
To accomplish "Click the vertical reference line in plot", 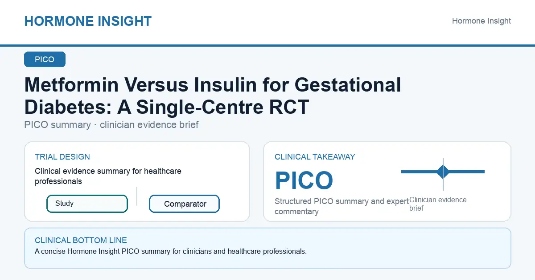I will point(443,174).
